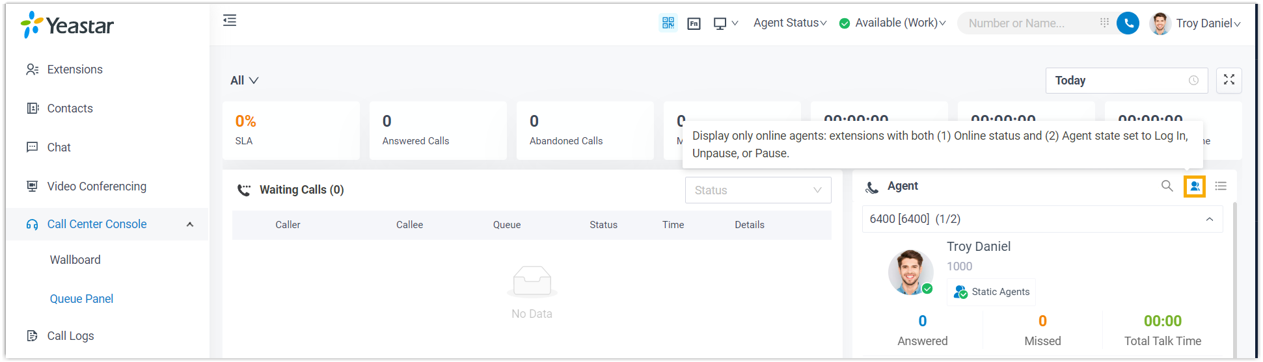Click the blue phone call button
Viewport: 1263px width, 362px height.
[1128, 23]
